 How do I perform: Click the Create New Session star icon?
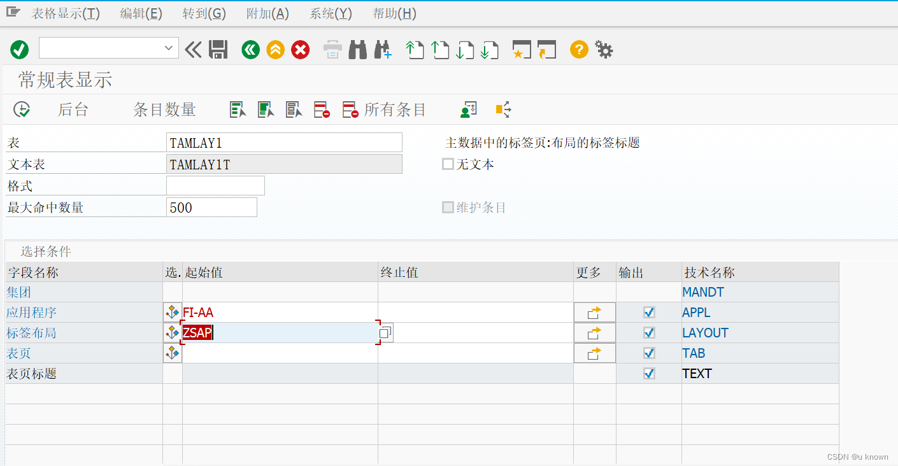[522, 49]
